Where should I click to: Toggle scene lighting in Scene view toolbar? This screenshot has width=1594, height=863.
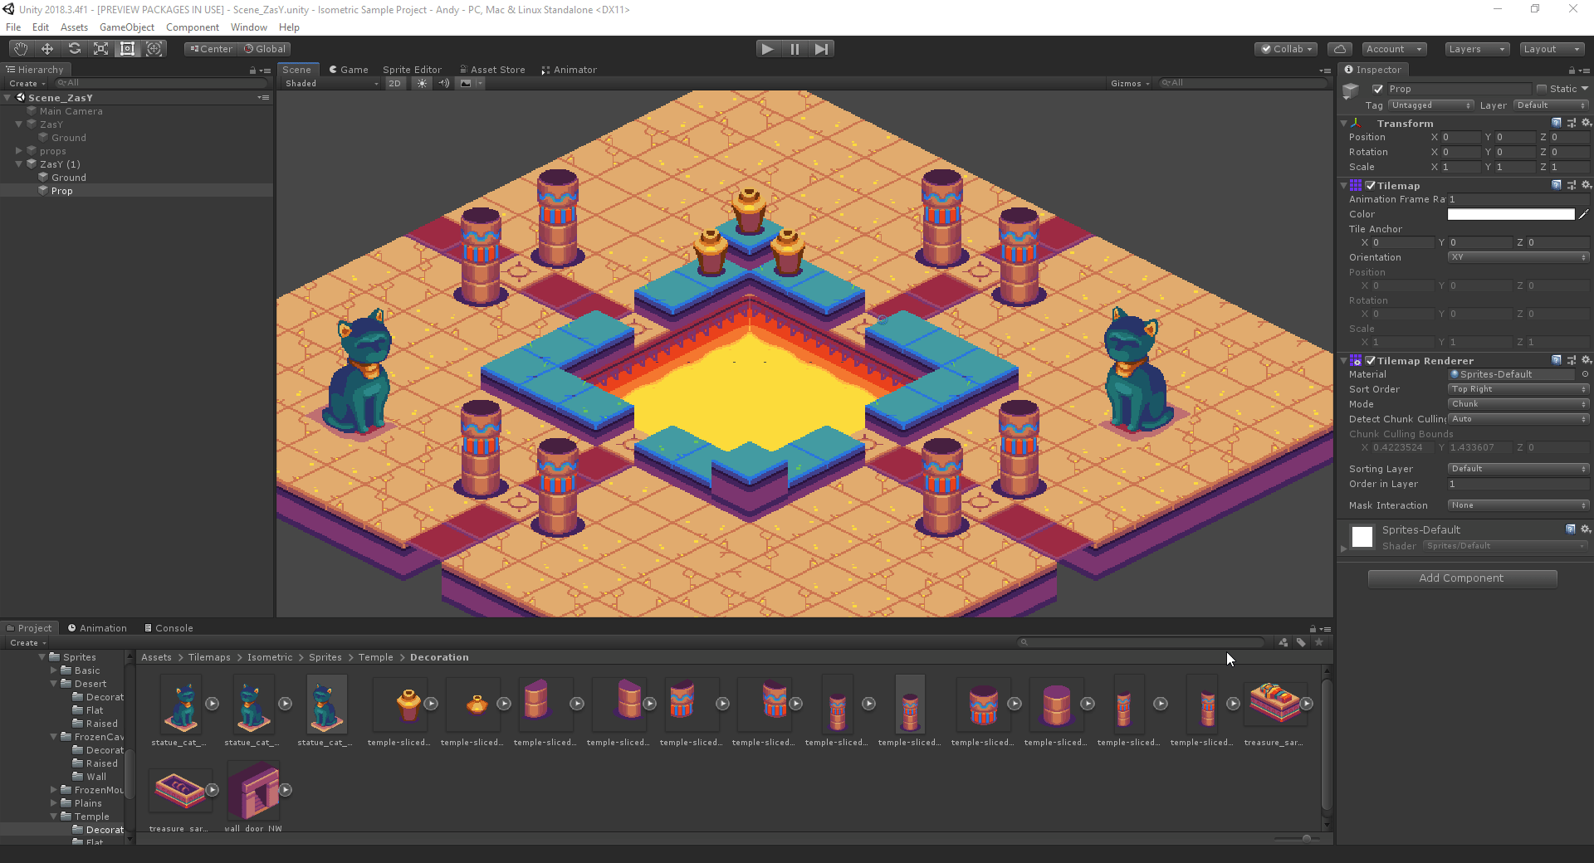point(422,83)
